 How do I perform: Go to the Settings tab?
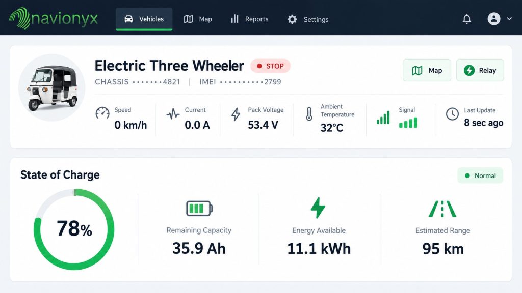click(308, 19)
